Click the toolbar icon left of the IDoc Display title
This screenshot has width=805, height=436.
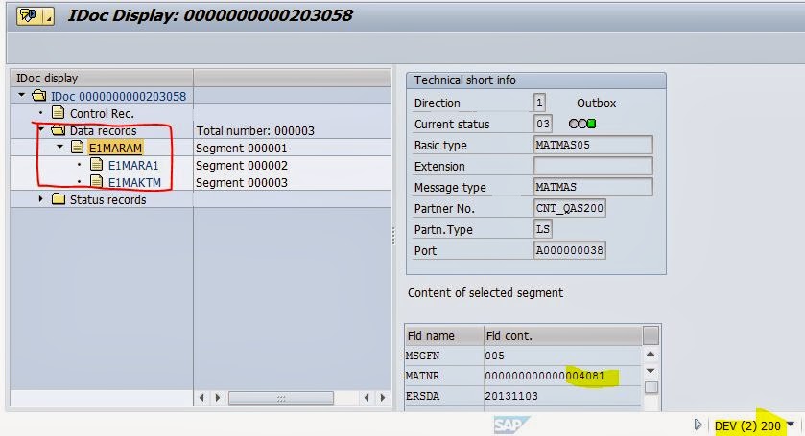pos(29,15)
